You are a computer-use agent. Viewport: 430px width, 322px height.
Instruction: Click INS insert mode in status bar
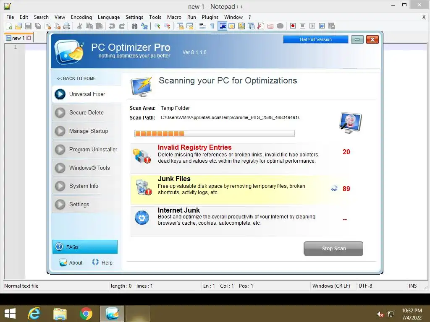click(x=413, y=286)
